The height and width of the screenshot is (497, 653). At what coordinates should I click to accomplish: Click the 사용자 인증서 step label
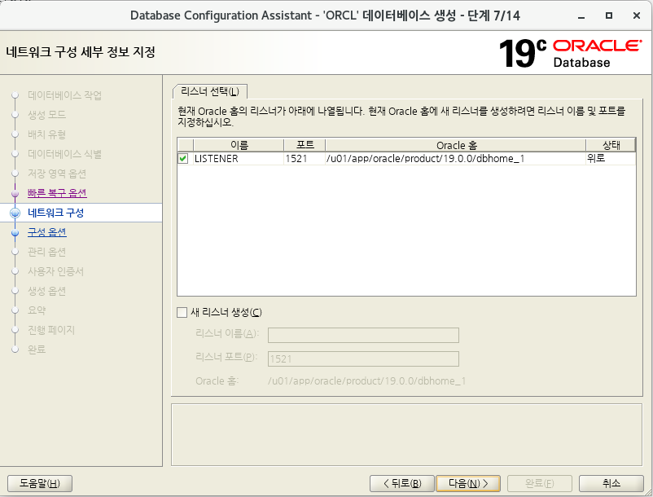coord(56,271)
